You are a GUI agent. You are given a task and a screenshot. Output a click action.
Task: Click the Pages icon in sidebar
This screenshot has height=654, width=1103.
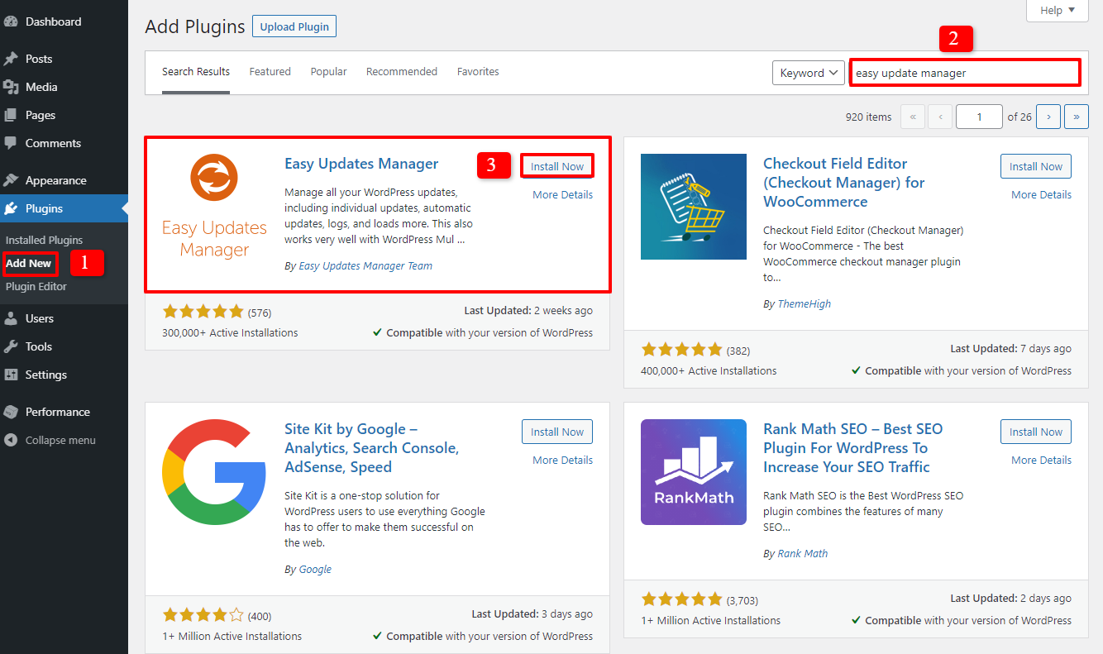11,115
